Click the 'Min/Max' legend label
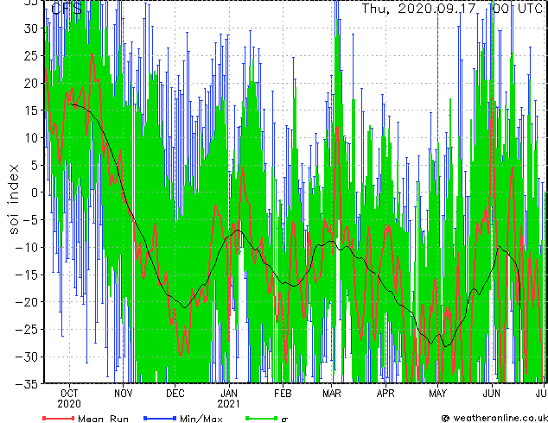This screenshot has height=423, width=548. point(201,419)
